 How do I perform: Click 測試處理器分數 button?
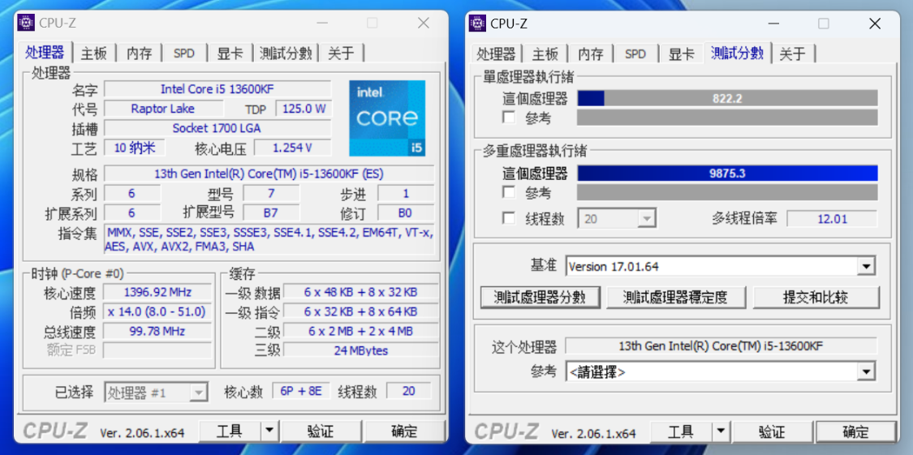tap(540, 298)
